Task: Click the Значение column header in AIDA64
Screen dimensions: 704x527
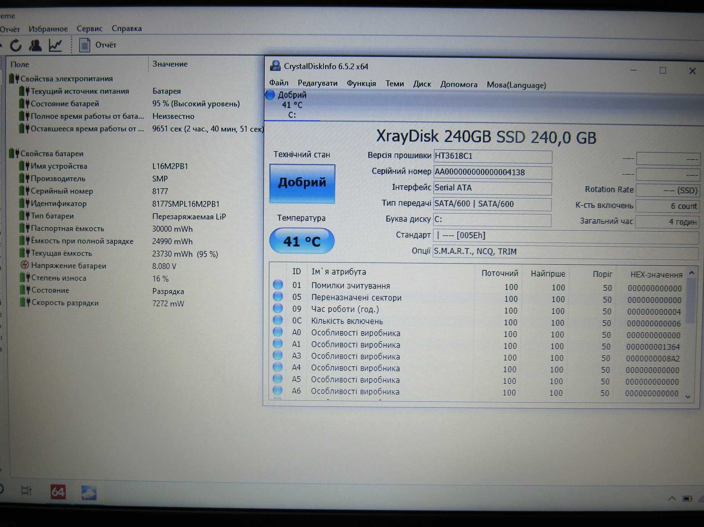Action: 170,64
